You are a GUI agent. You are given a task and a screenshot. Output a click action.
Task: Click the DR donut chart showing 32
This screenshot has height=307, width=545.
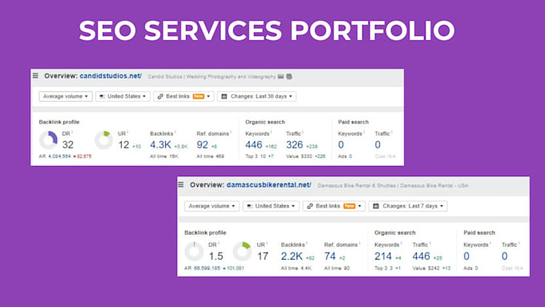pyautogui.click(x=48, y=140)
